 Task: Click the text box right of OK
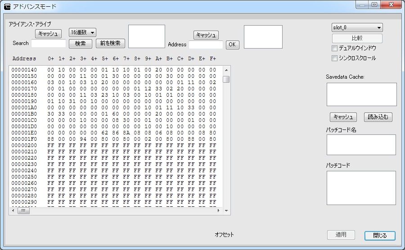tap(263, 37)
